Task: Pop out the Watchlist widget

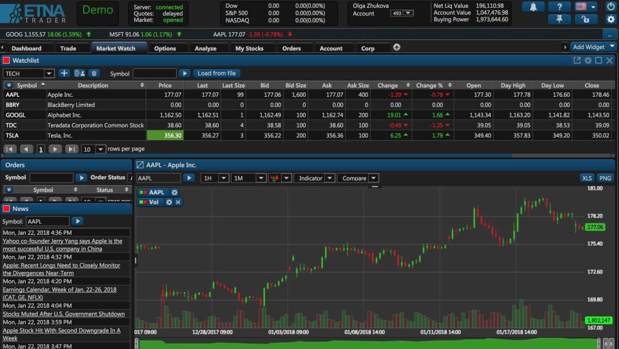Action: click(x=577, y=61)
